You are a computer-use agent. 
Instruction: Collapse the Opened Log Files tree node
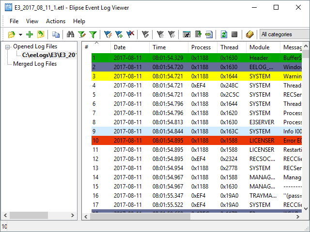coord(8,46)
